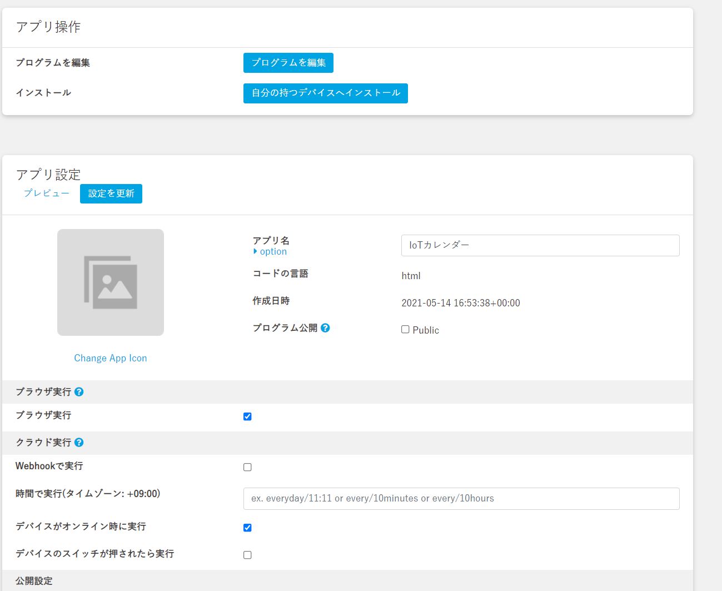
Task: Click the アプリ設定 panel heading
Action: 48,175
